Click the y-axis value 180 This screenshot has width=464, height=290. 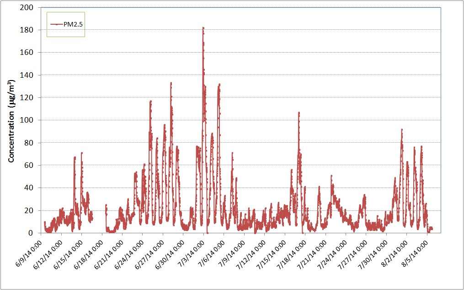[x=27, y=30]
